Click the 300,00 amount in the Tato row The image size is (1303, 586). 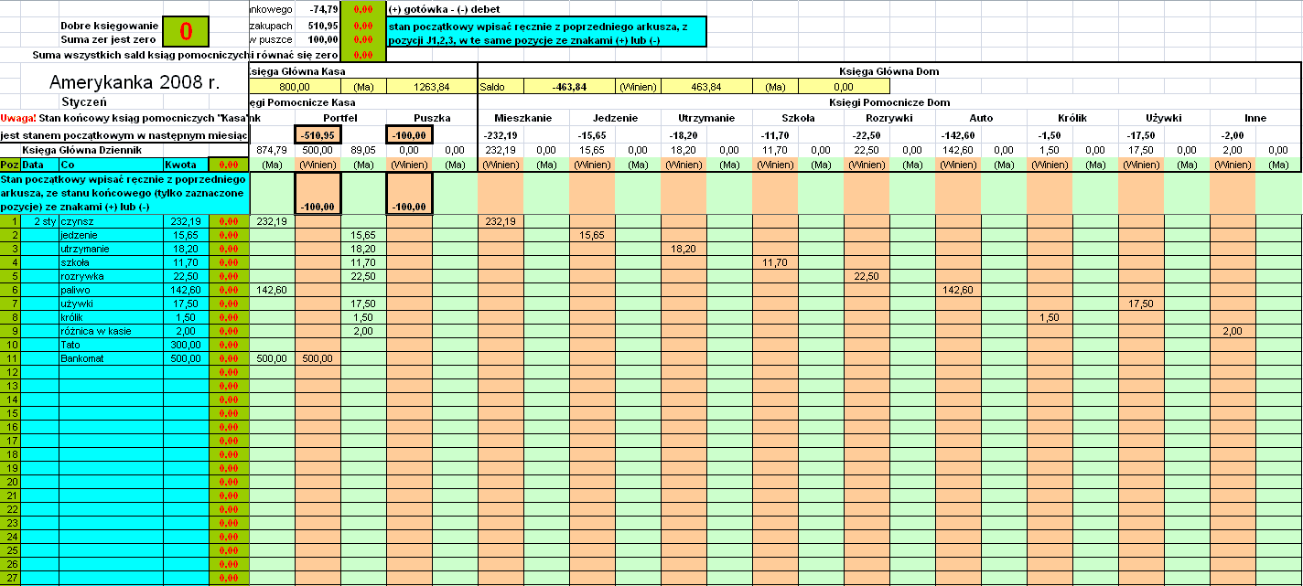pos(187,345)
